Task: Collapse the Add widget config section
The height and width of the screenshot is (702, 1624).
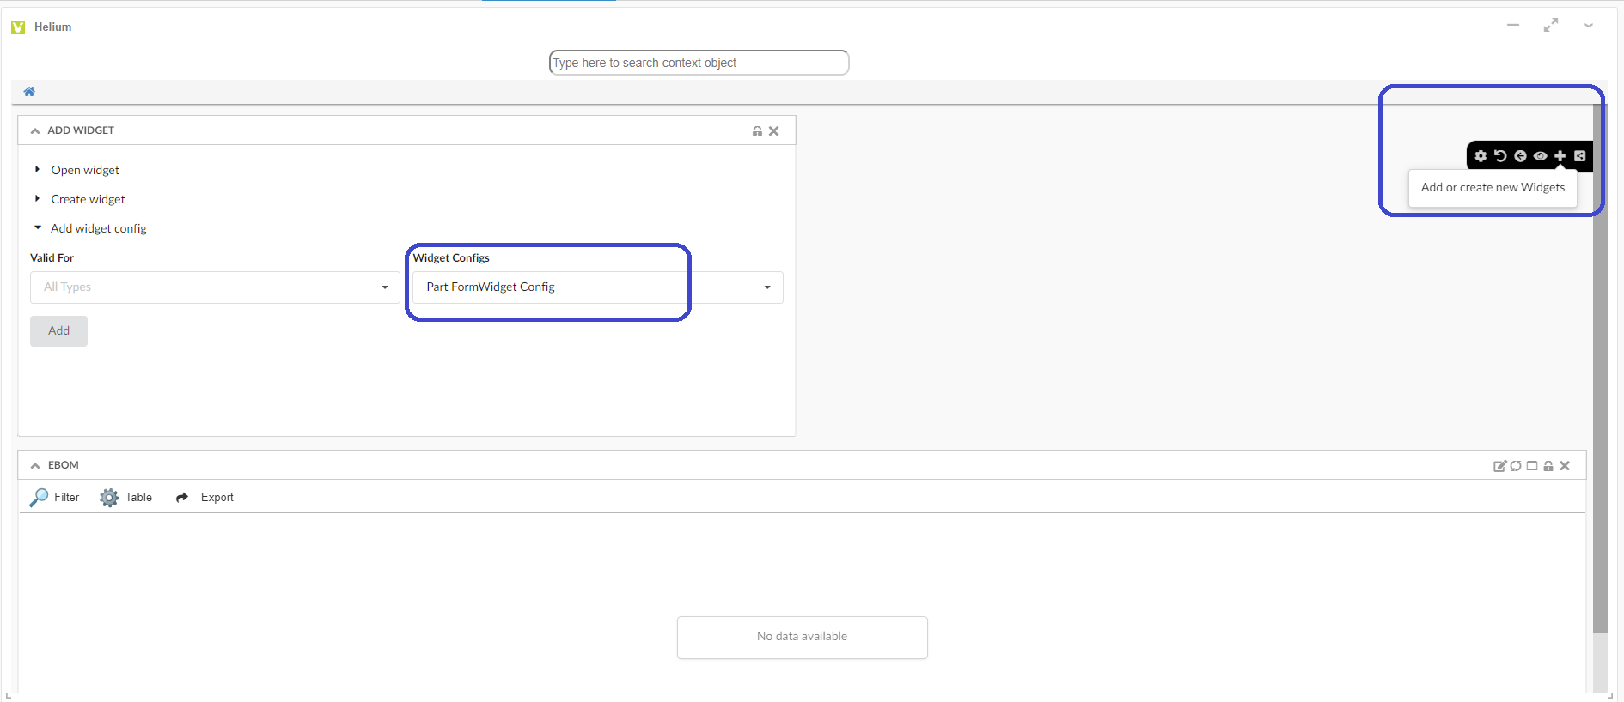Action: point(98,228)
